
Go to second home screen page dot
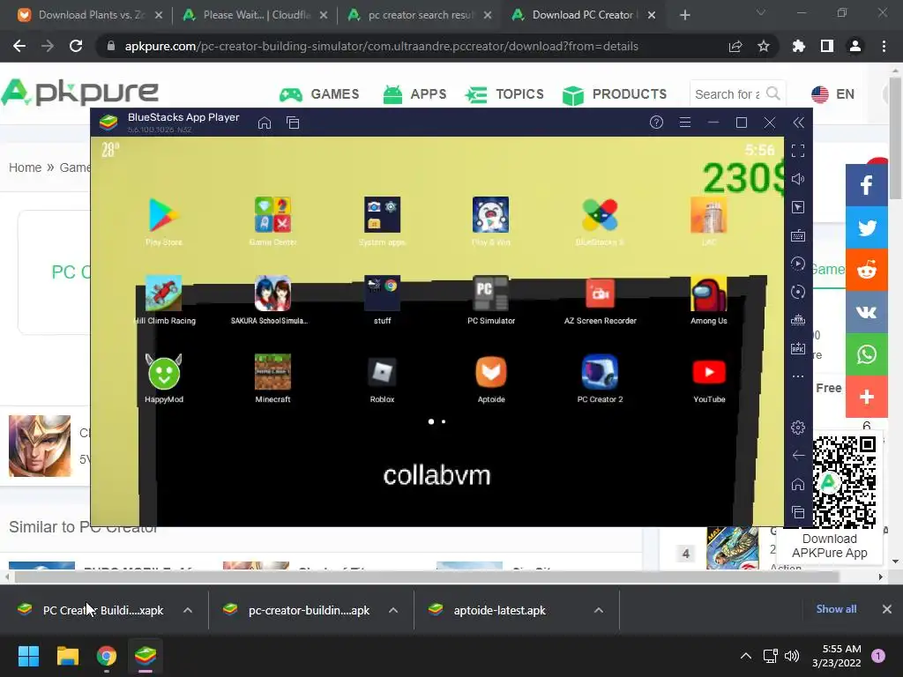pyautogui.click(x=444, y=421)
